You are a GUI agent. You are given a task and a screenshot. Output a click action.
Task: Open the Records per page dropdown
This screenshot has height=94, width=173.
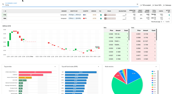tap(163, 22)
